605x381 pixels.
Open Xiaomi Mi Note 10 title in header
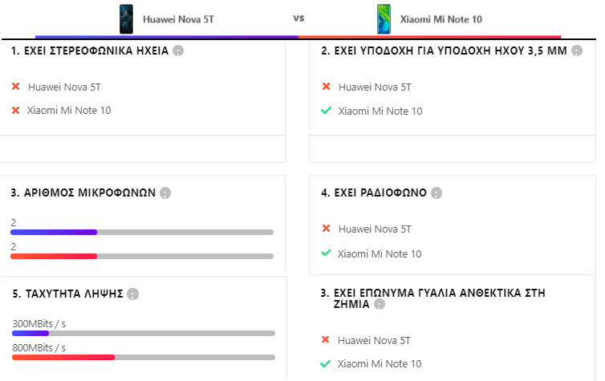441,19
